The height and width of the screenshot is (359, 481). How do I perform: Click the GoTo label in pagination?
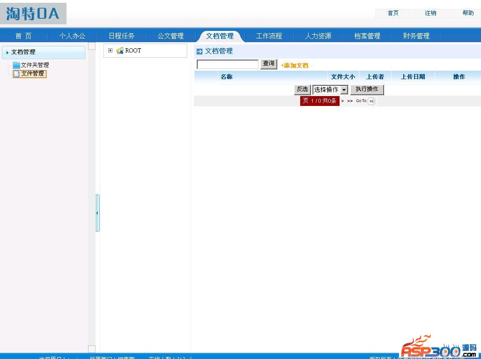point(361,101)
